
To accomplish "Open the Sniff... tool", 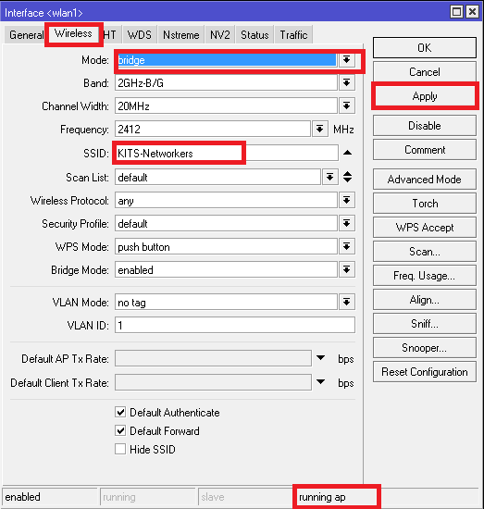I will [x=425, y=323].
